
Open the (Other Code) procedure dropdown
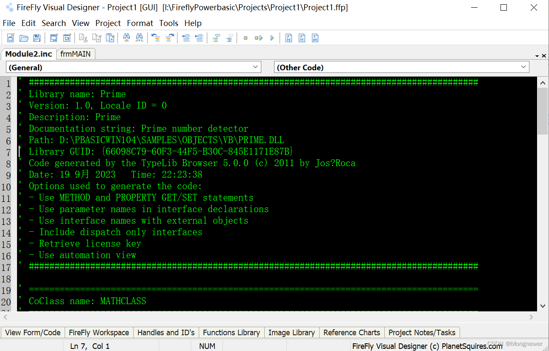[523, 67]
